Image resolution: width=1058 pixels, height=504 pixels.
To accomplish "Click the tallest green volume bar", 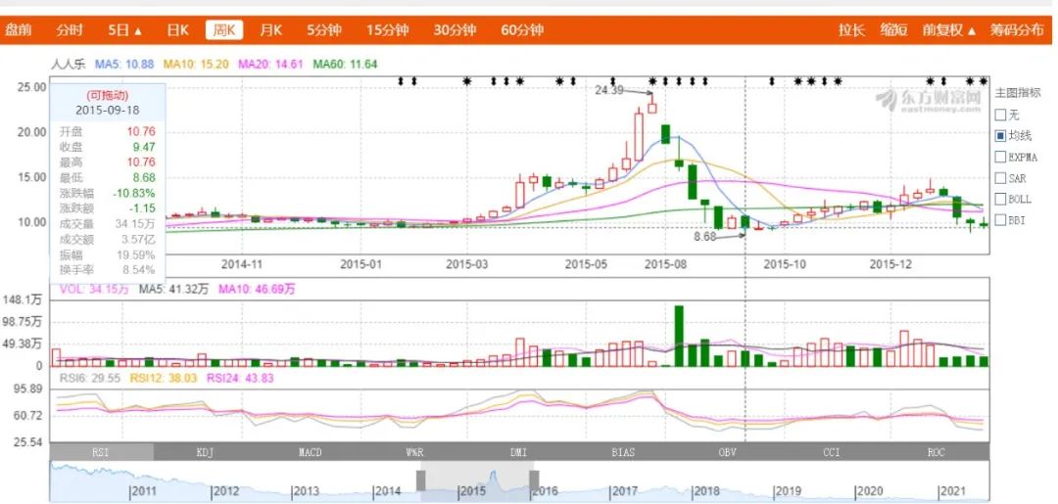I will [x=679, y=337].
